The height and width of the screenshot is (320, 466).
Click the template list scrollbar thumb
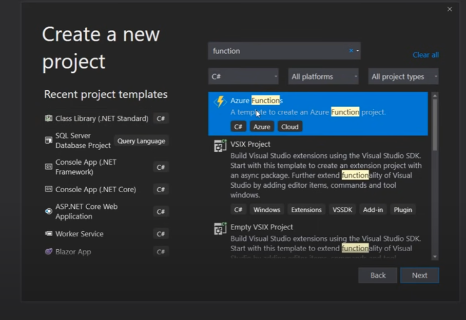(435, 125)
